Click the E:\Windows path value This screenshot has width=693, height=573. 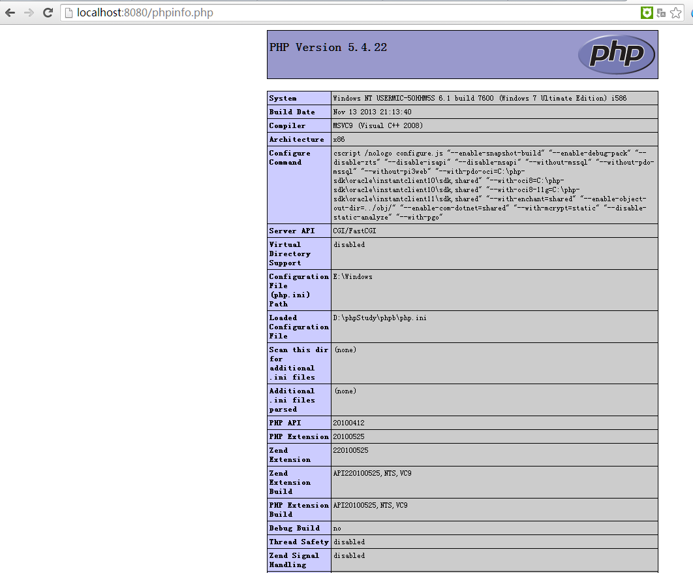353,276
